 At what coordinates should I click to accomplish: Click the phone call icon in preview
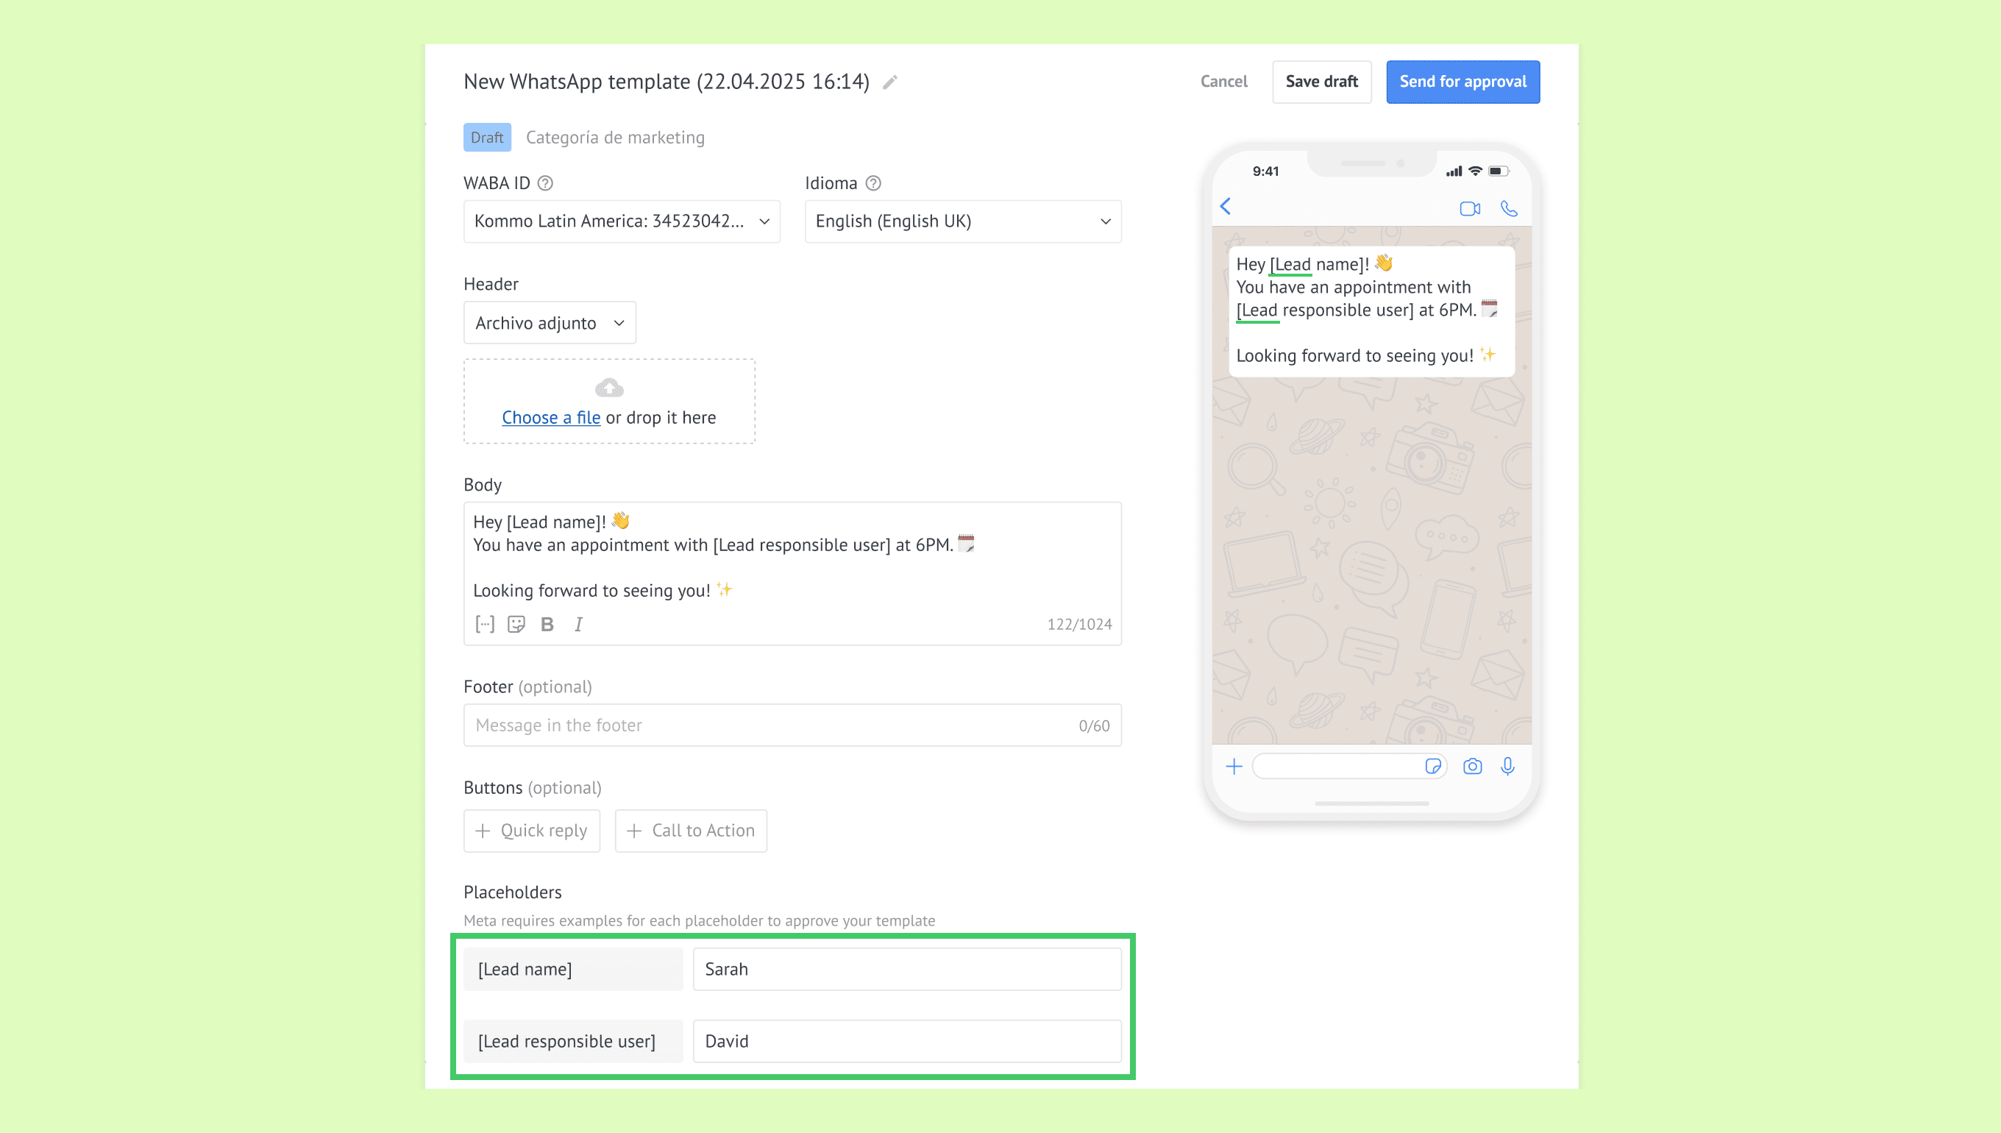click(x=1509, y=208)
